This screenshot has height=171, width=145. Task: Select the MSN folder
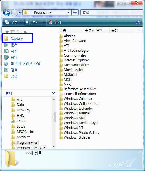point(65,80)
